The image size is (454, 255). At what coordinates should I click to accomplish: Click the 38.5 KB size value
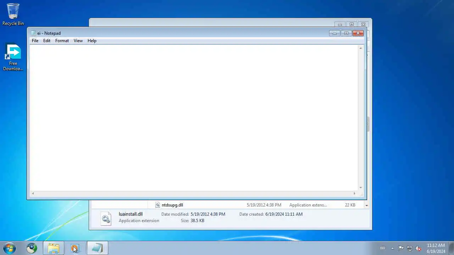click(x=198, y=221)
